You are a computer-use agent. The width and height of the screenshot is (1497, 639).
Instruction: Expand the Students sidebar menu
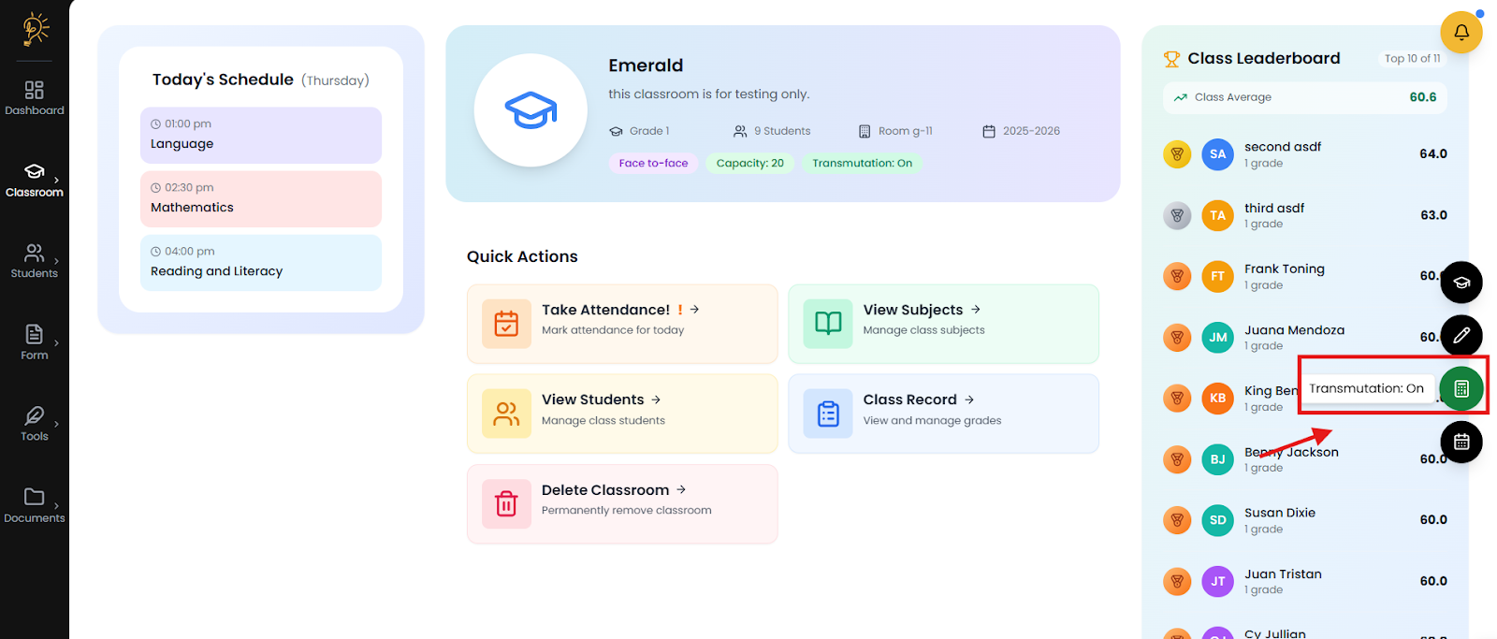coord(35,261)
